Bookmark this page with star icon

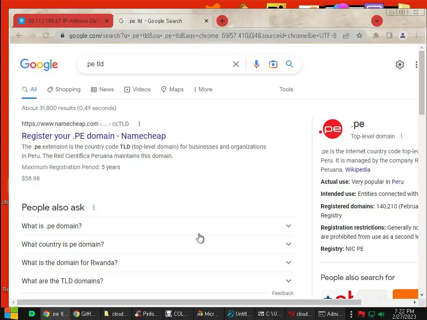coord(359,36)
